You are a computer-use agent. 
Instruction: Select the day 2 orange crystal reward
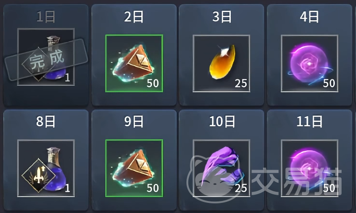tap(134, 63)
